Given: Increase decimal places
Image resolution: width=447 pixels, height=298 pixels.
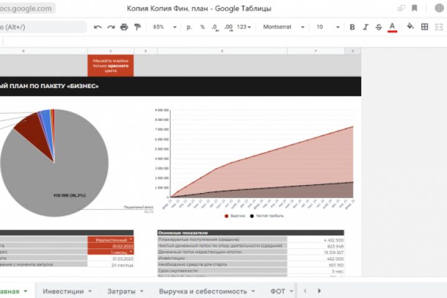Looking at the screenshot, I should coord(228,27).
